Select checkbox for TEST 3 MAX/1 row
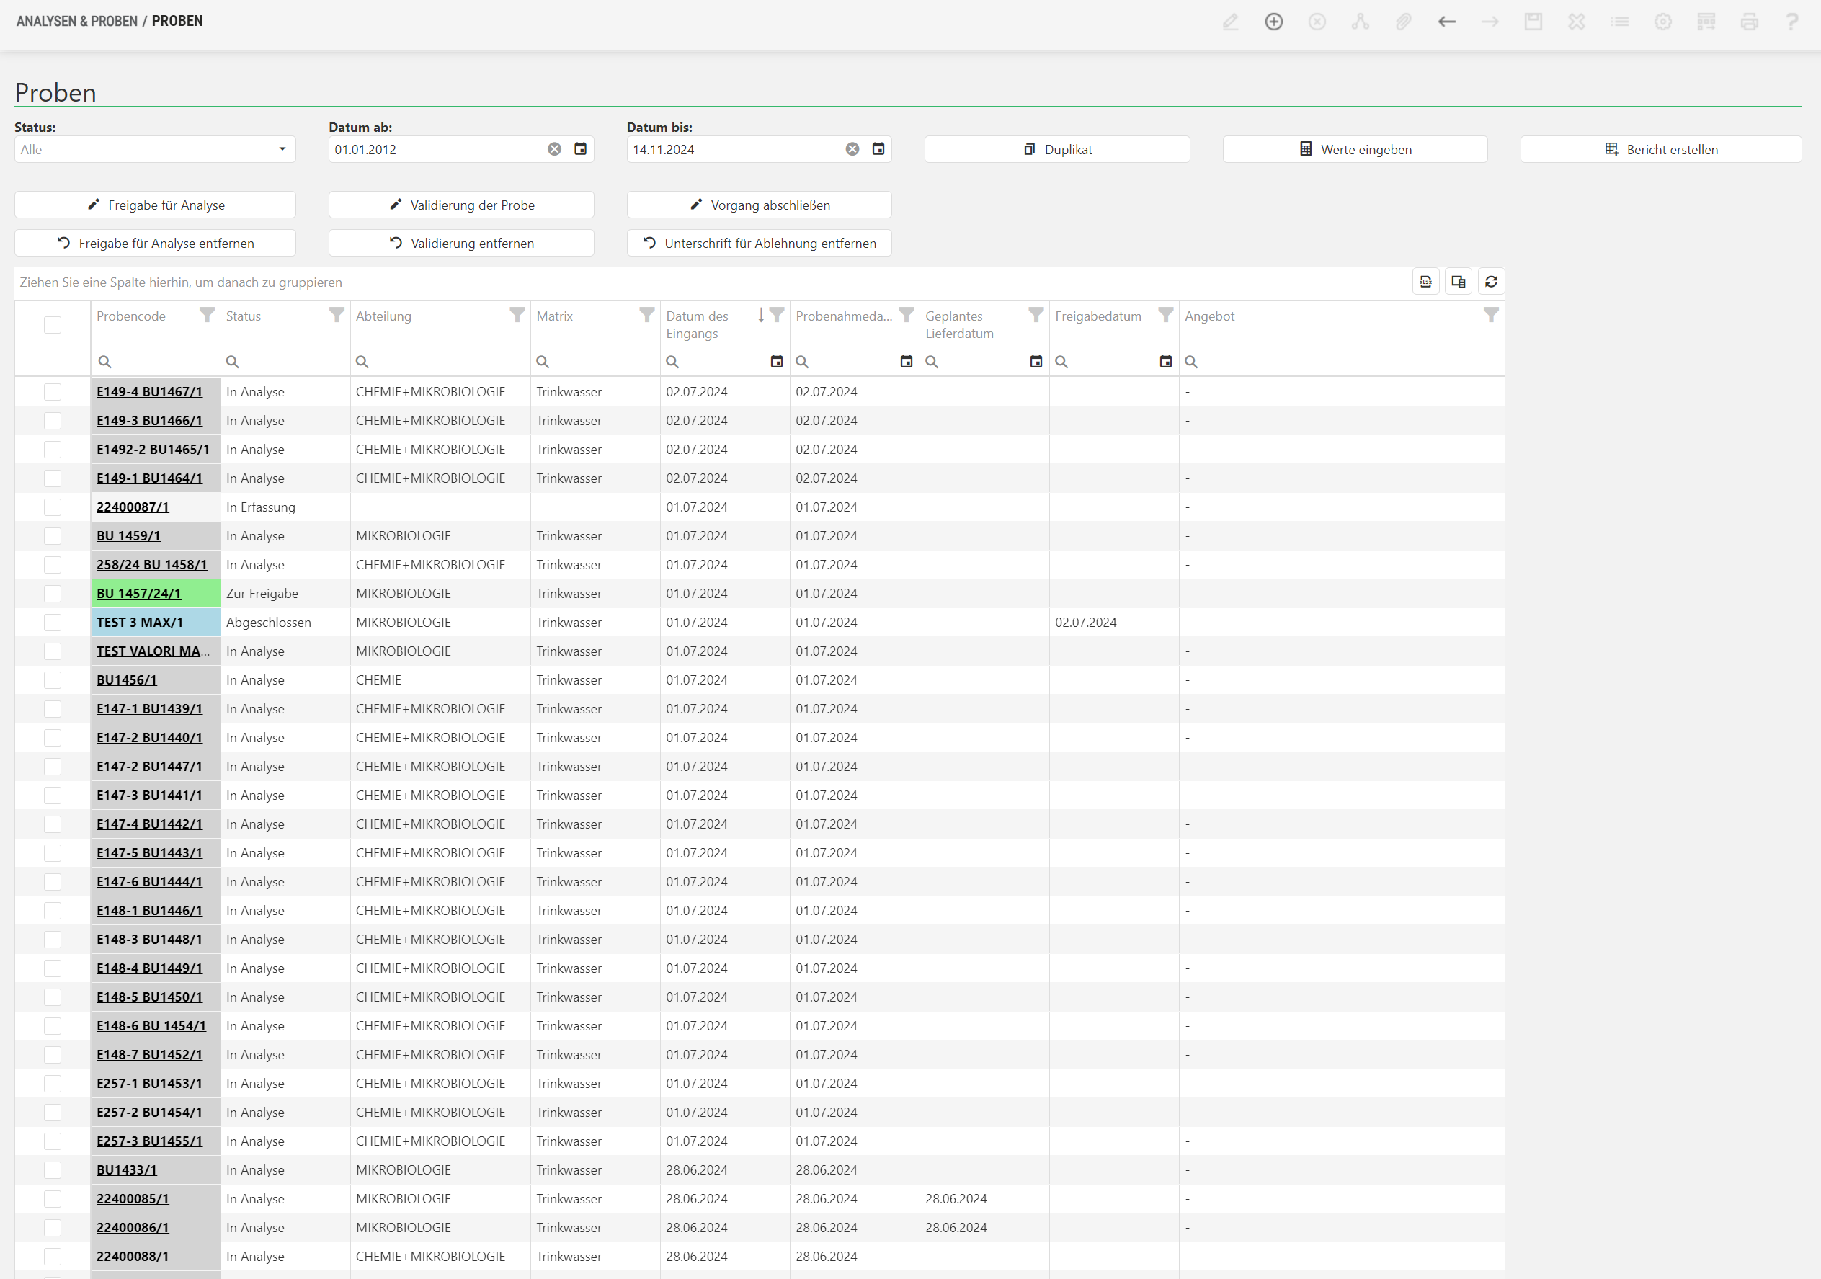The image size is (1821, 1279). [53, 623]
